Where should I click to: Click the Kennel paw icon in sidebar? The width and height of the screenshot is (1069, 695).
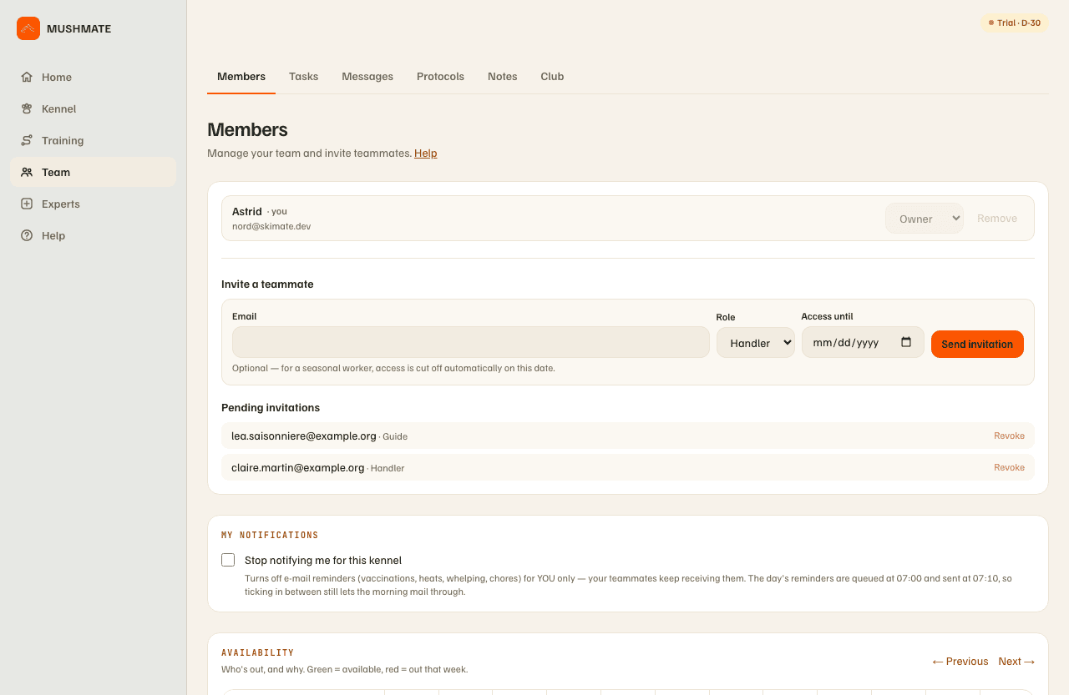point(27,108)
